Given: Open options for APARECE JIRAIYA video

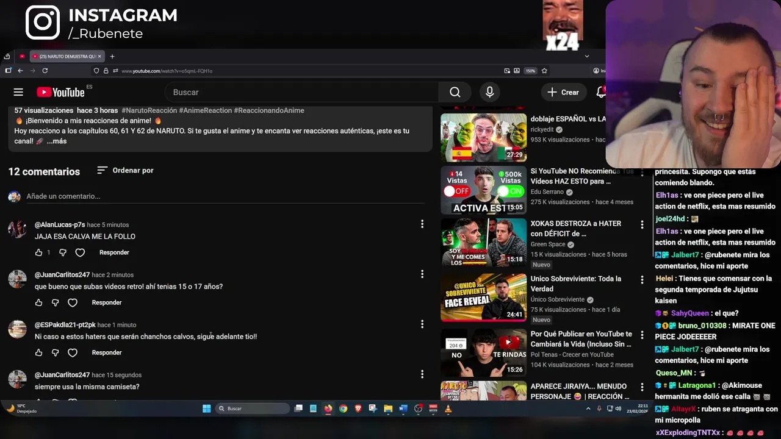Looking at the screenshot, I should coord(641,387).
